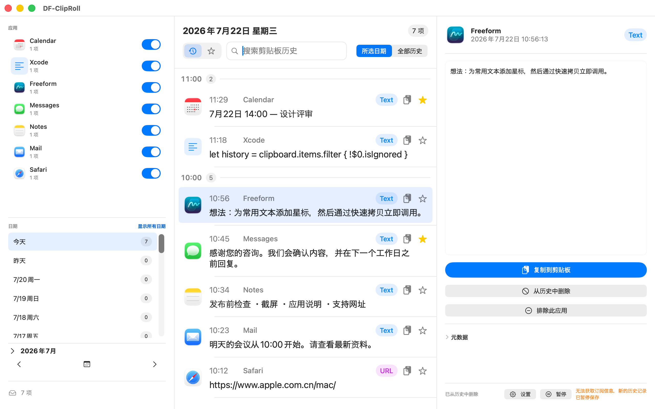Toggle Freeform app switch off

click(151, 87)
